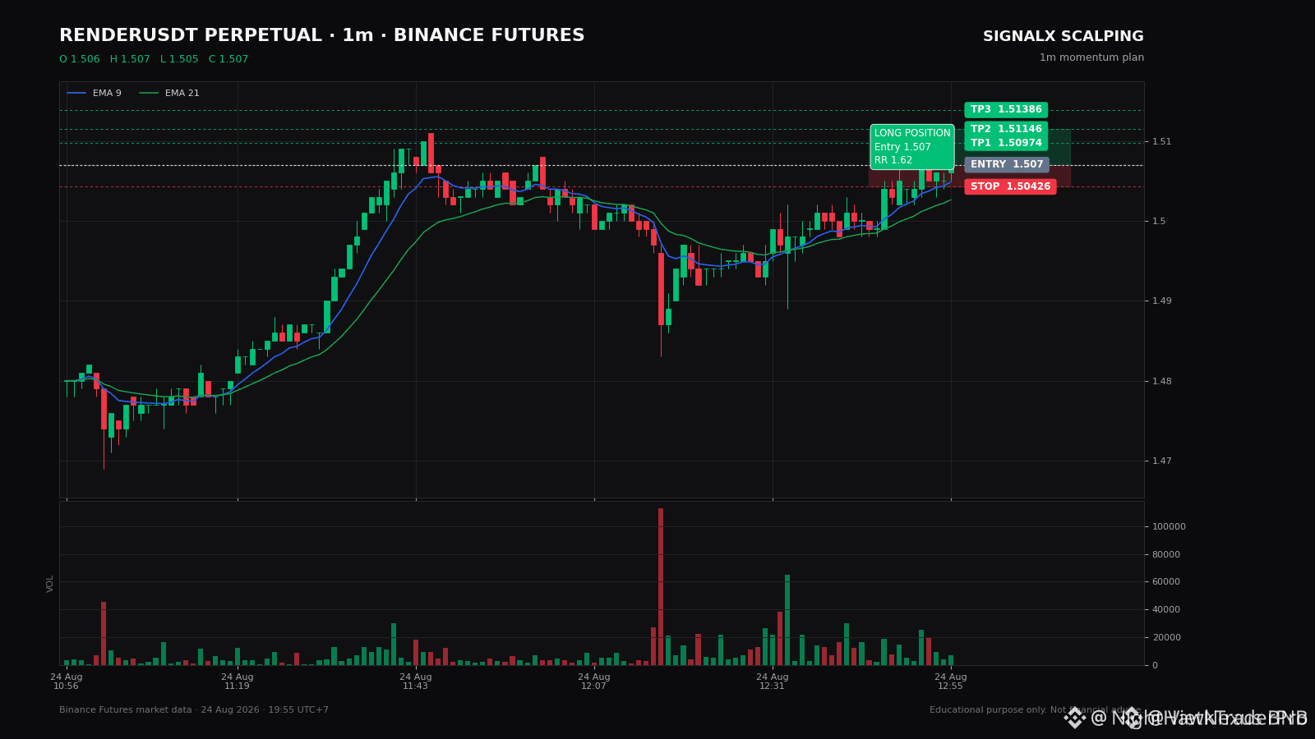
Task: Select the SIGNALX SCALPING heading
Action: 1064,37
